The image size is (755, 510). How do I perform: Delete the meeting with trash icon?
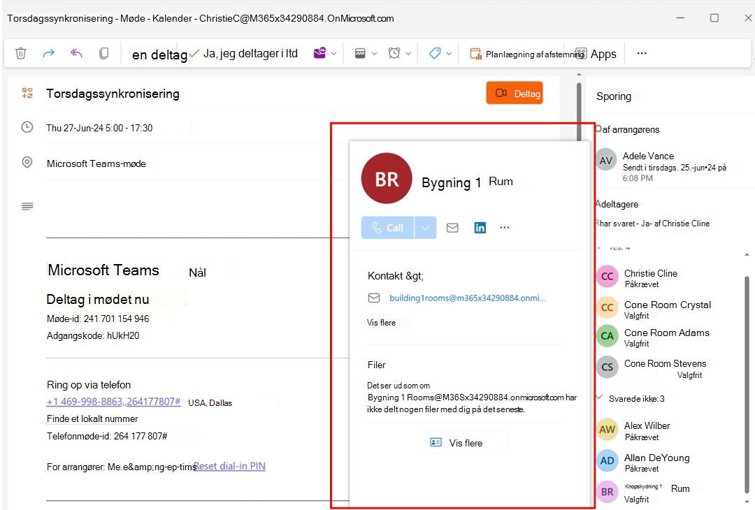point(21,53)
